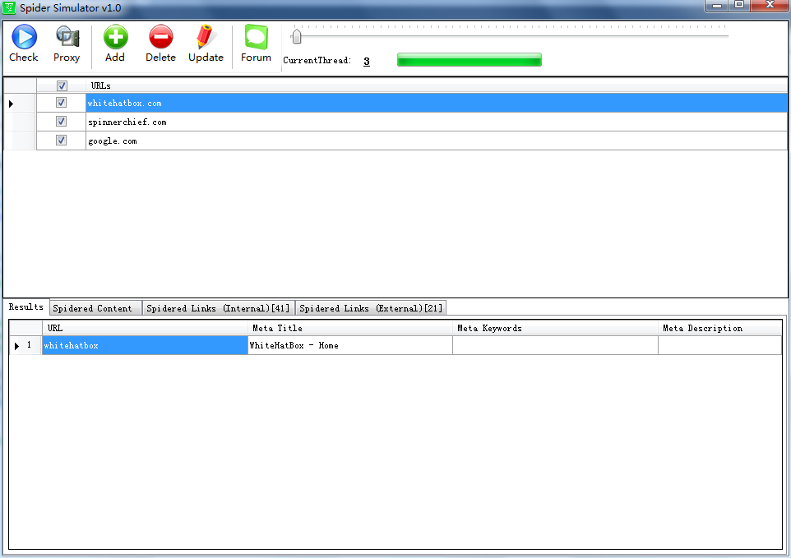Click the thread count slider handle

[x=297, y=36]
